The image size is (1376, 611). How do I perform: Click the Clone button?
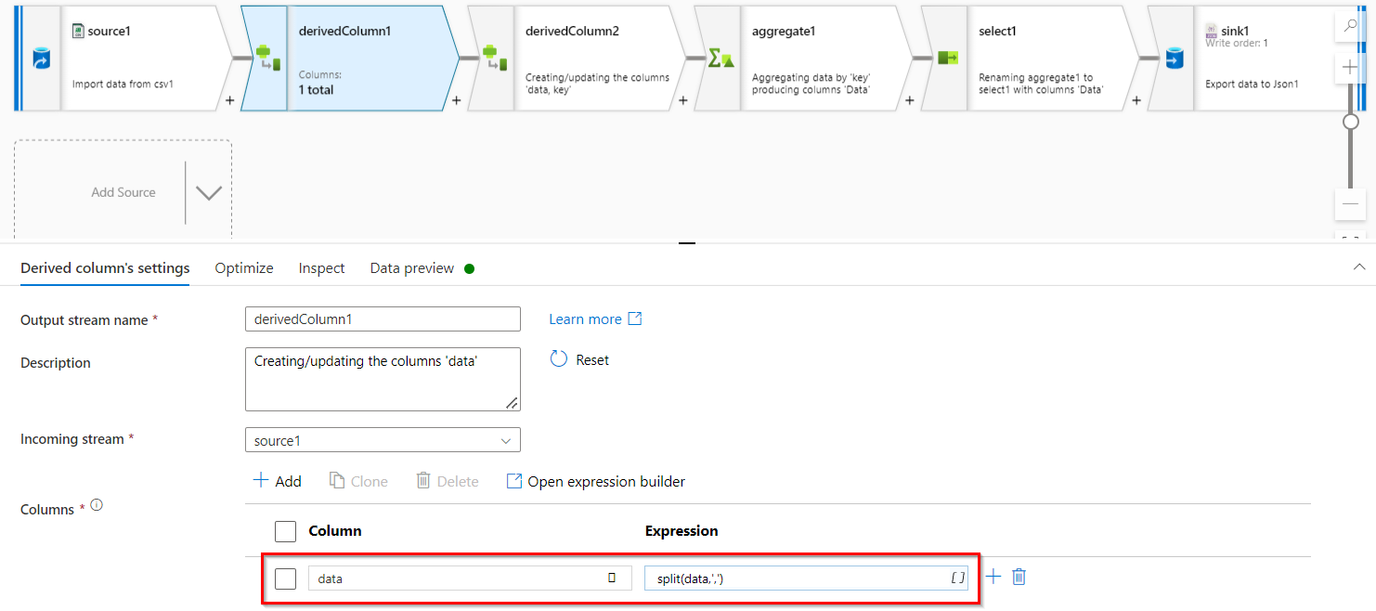359,481
